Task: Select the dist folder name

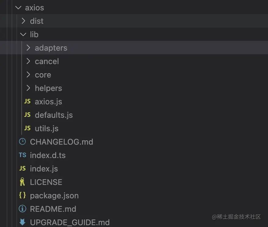Action: point(37,21)
